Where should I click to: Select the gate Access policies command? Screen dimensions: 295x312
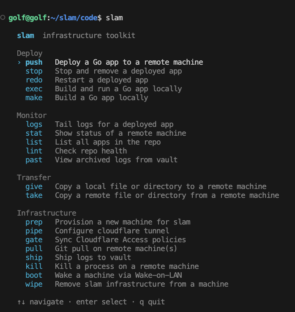(34, 240)
